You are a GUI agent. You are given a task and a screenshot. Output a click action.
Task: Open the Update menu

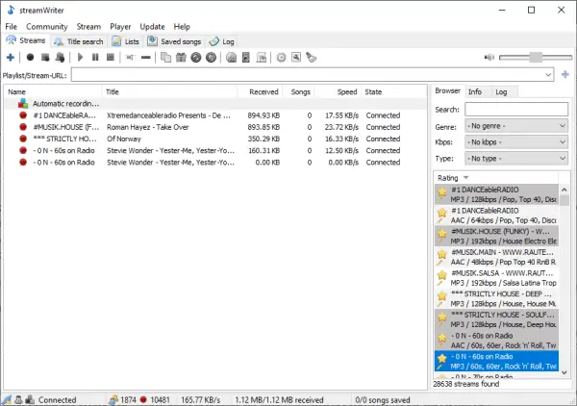coord(152,27)
